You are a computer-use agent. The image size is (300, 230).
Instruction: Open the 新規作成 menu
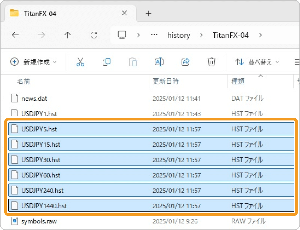point(34,62)
